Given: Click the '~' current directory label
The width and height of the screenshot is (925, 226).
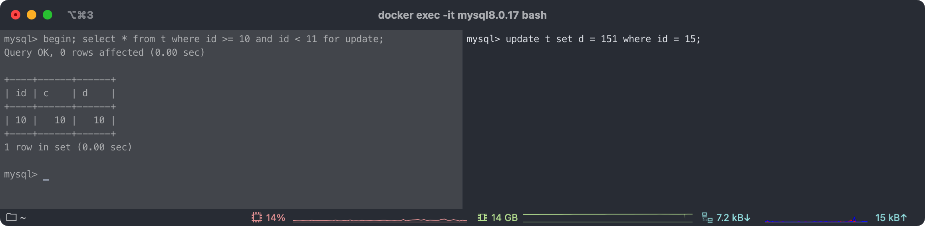Looking at the screenshot, I should 23,218.
